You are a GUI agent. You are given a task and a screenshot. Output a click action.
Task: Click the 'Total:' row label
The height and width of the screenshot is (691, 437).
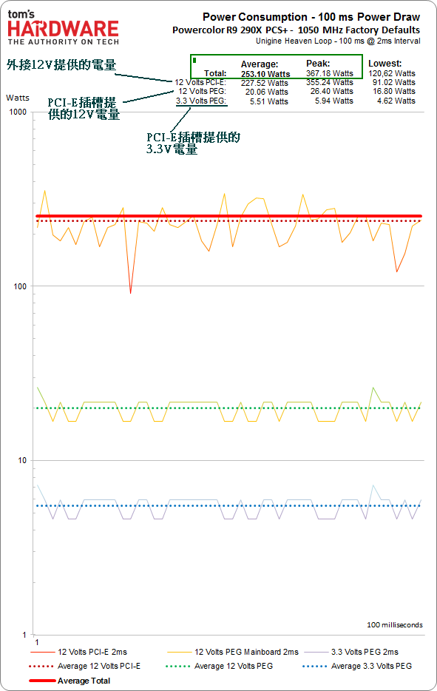[x=215, y=73]
